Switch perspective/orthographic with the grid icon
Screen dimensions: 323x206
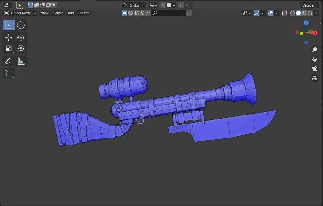[314, 78]
